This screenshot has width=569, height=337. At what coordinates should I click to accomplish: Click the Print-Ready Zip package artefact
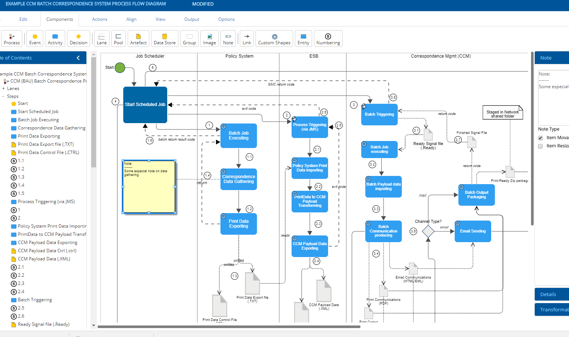click(x=510, y=172)
